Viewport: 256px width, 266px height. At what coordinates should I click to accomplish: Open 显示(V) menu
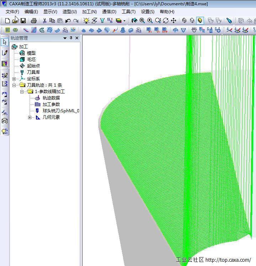pos(50,12)
